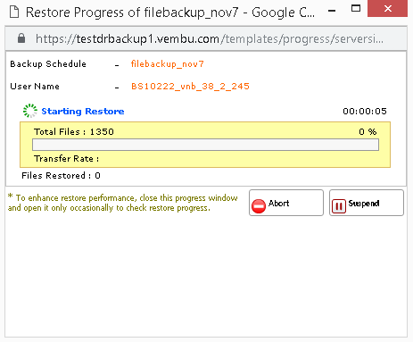Click the Transfer Rate label

[x=66, y=159]
